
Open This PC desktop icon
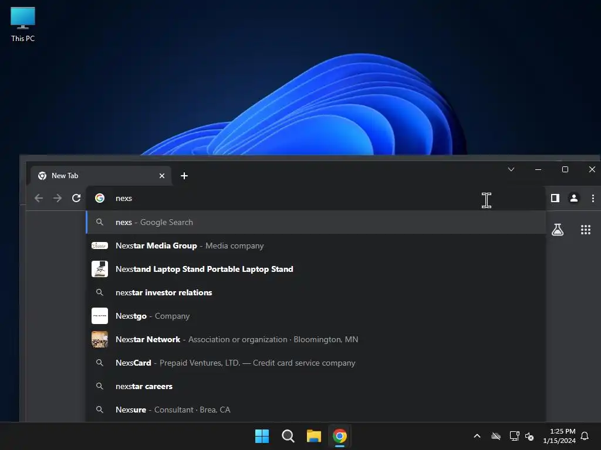[x=23, y=23]
